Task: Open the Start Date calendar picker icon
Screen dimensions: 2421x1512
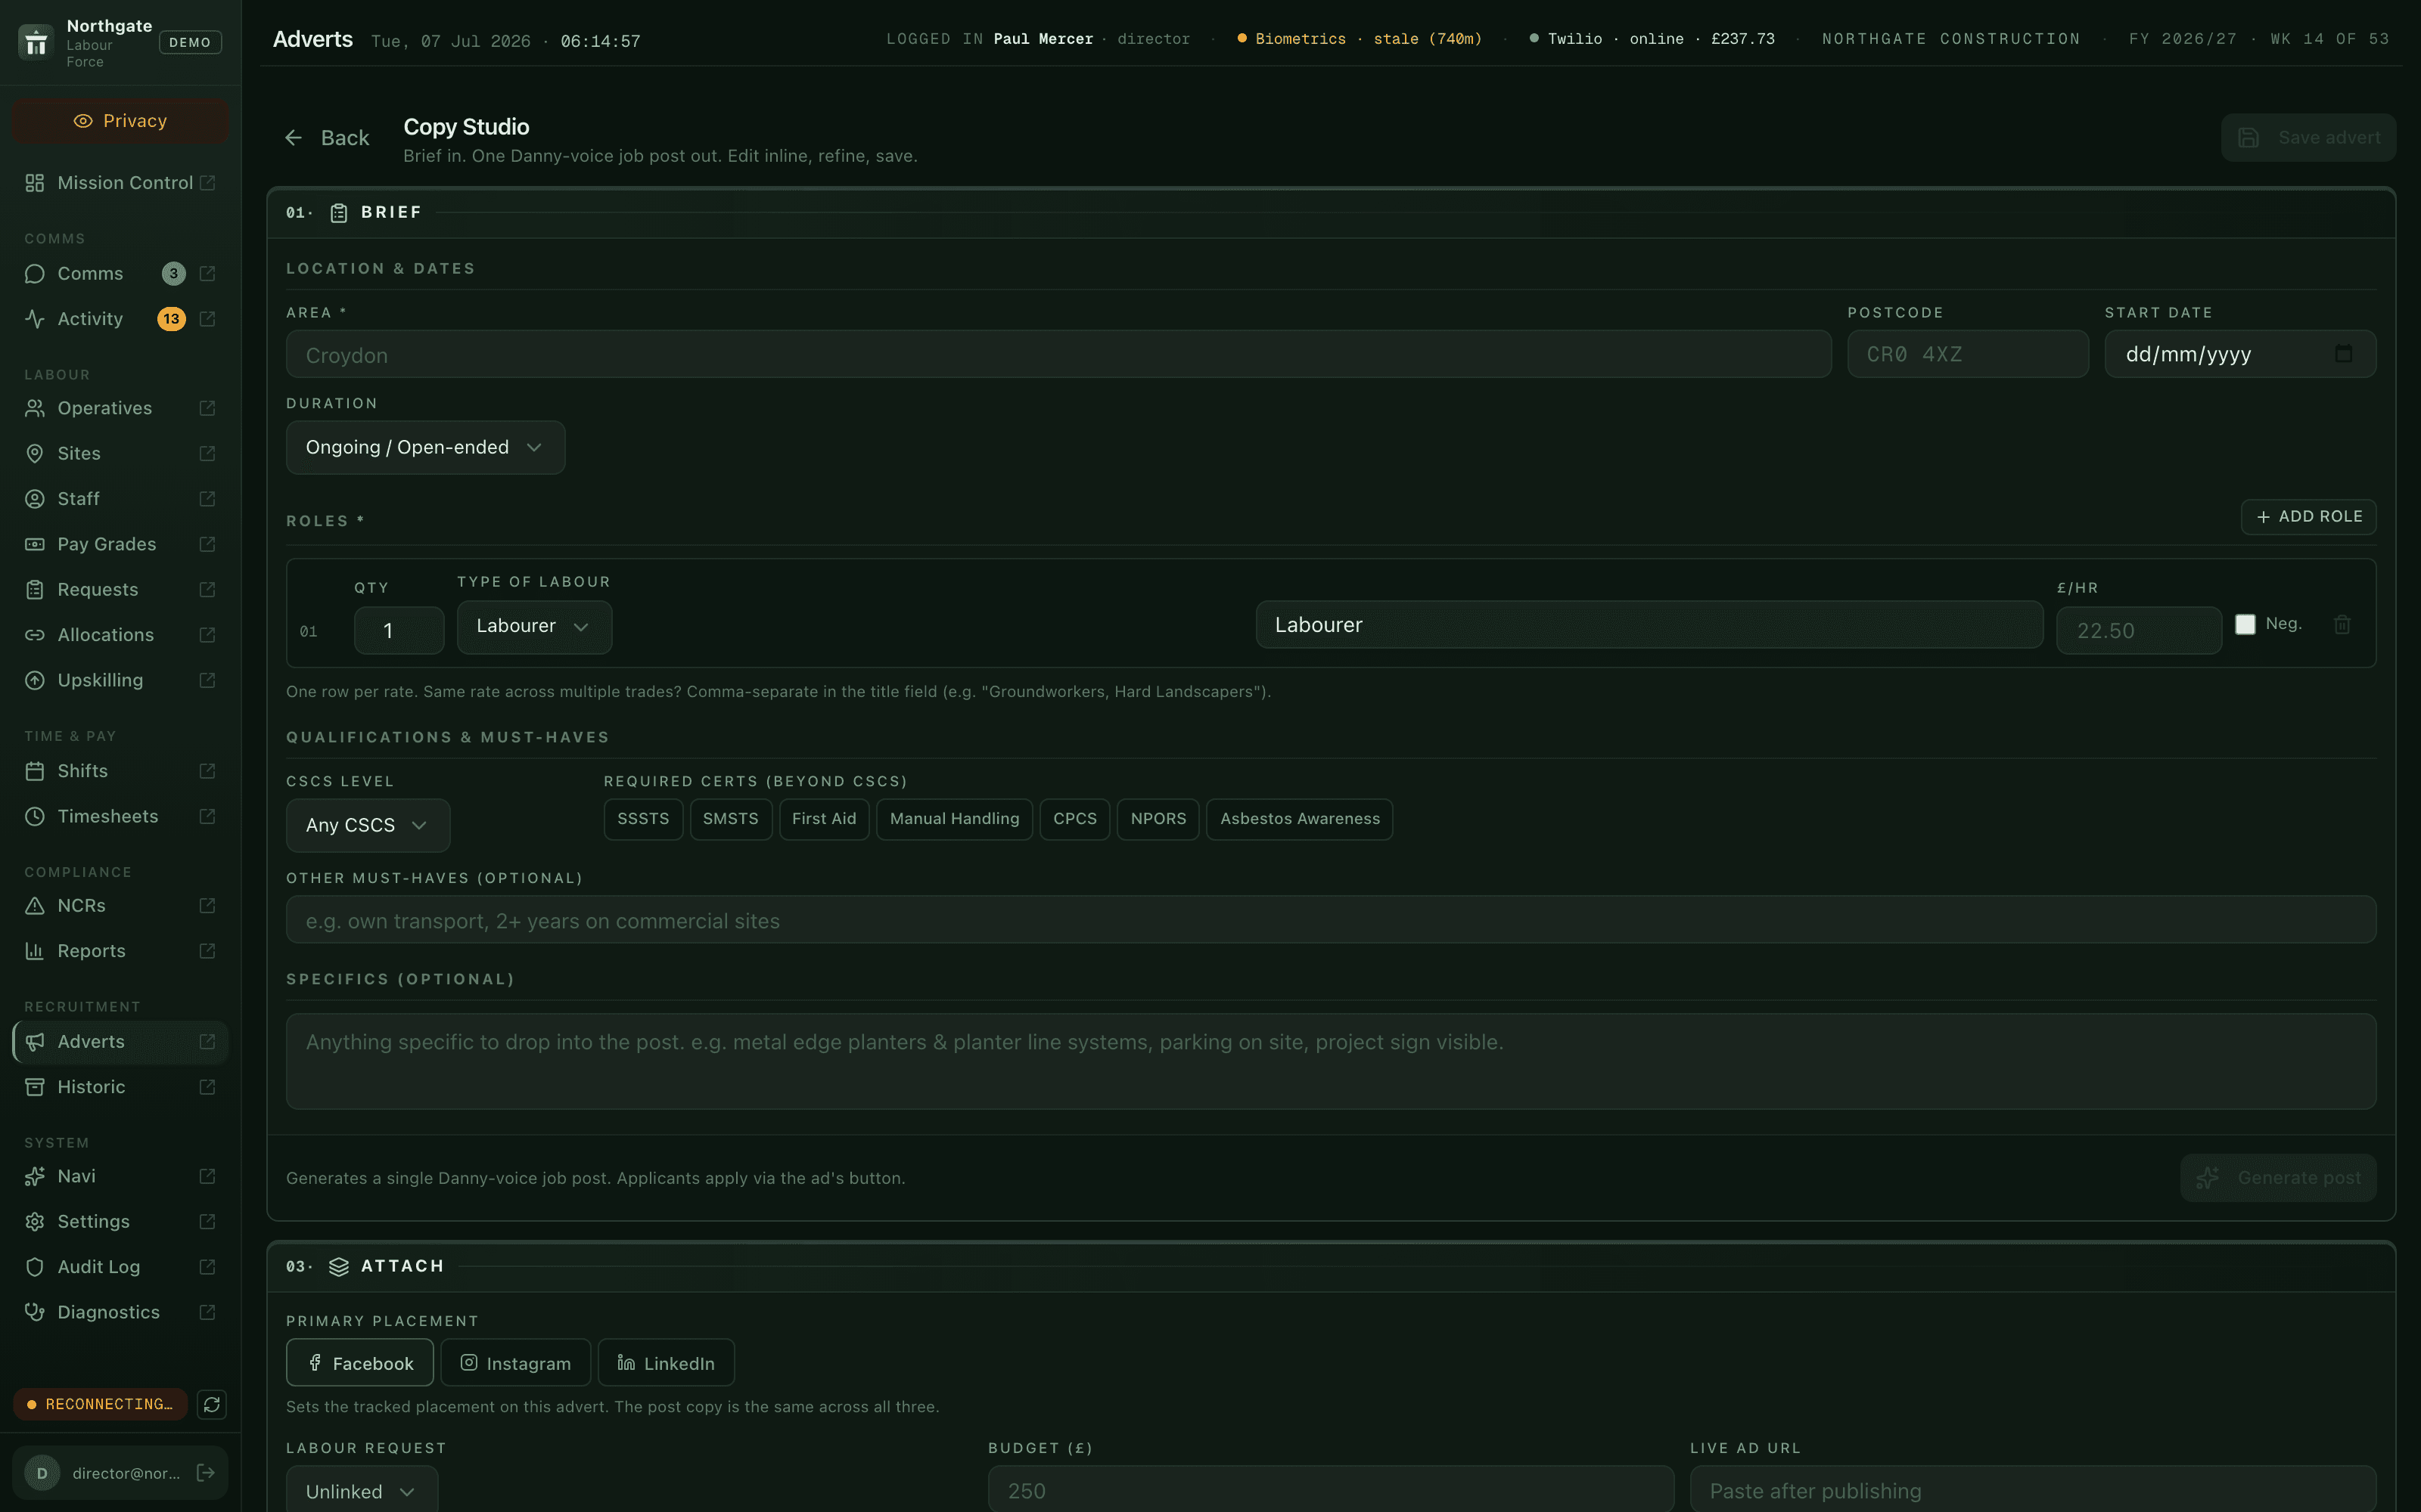Action: click(2343, 354)
